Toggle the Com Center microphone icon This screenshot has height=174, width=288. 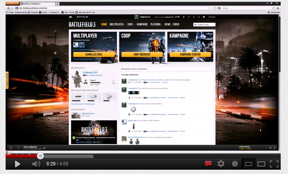pos(275,148)
